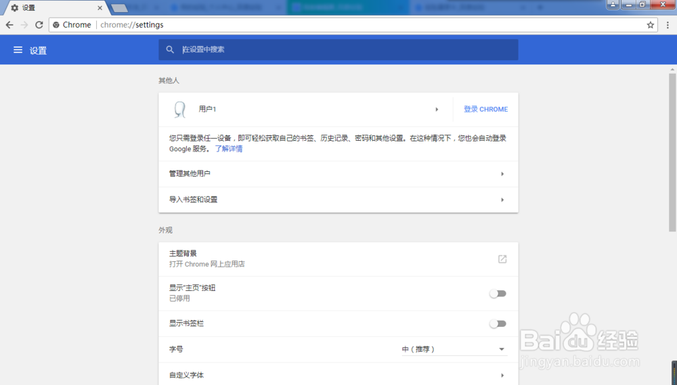Open the 了解详情 link

229,149
